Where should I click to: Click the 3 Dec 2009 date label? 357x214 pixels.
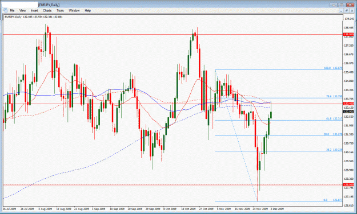(277, 209)
